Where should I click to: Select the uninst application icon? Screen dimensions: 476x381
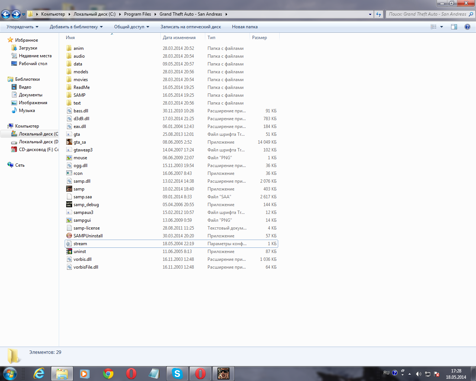click(69, 252)
